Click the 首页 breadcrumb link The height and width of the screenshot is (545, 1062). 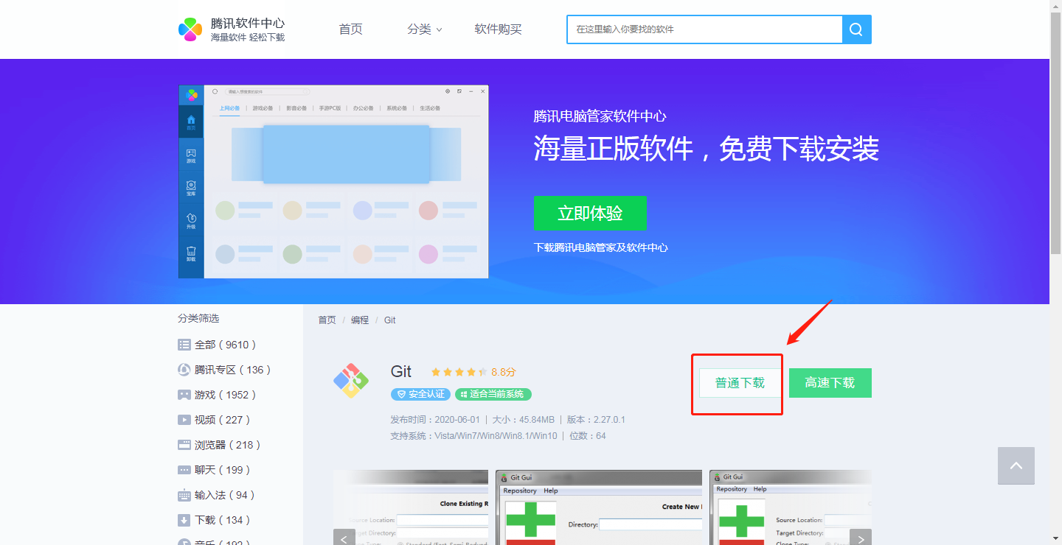tap(327, 320)
